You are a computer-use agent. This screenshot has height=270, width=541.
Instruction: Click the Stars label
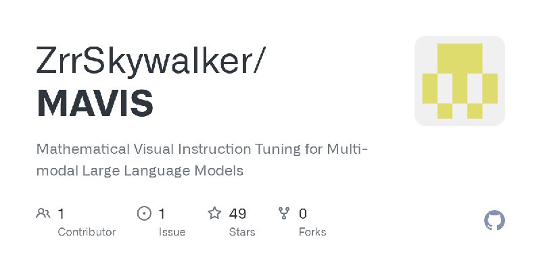pyautogui.click(x=242, y=232)
